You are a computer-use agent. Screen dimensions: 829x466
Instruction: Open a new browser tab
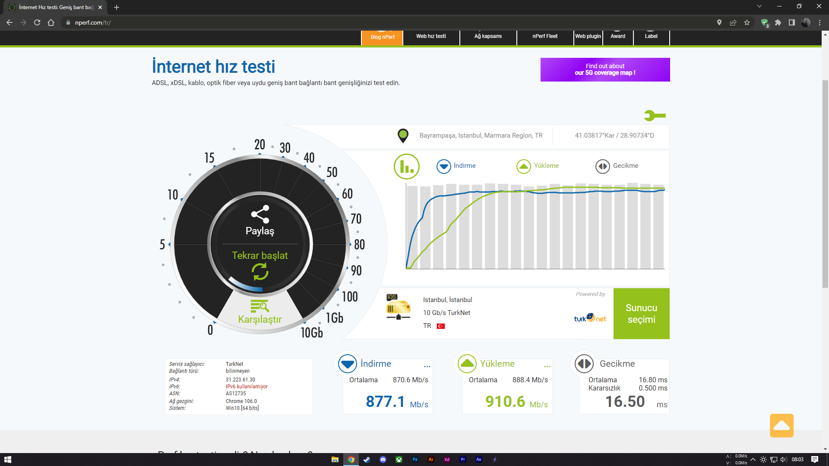point(117,7)
